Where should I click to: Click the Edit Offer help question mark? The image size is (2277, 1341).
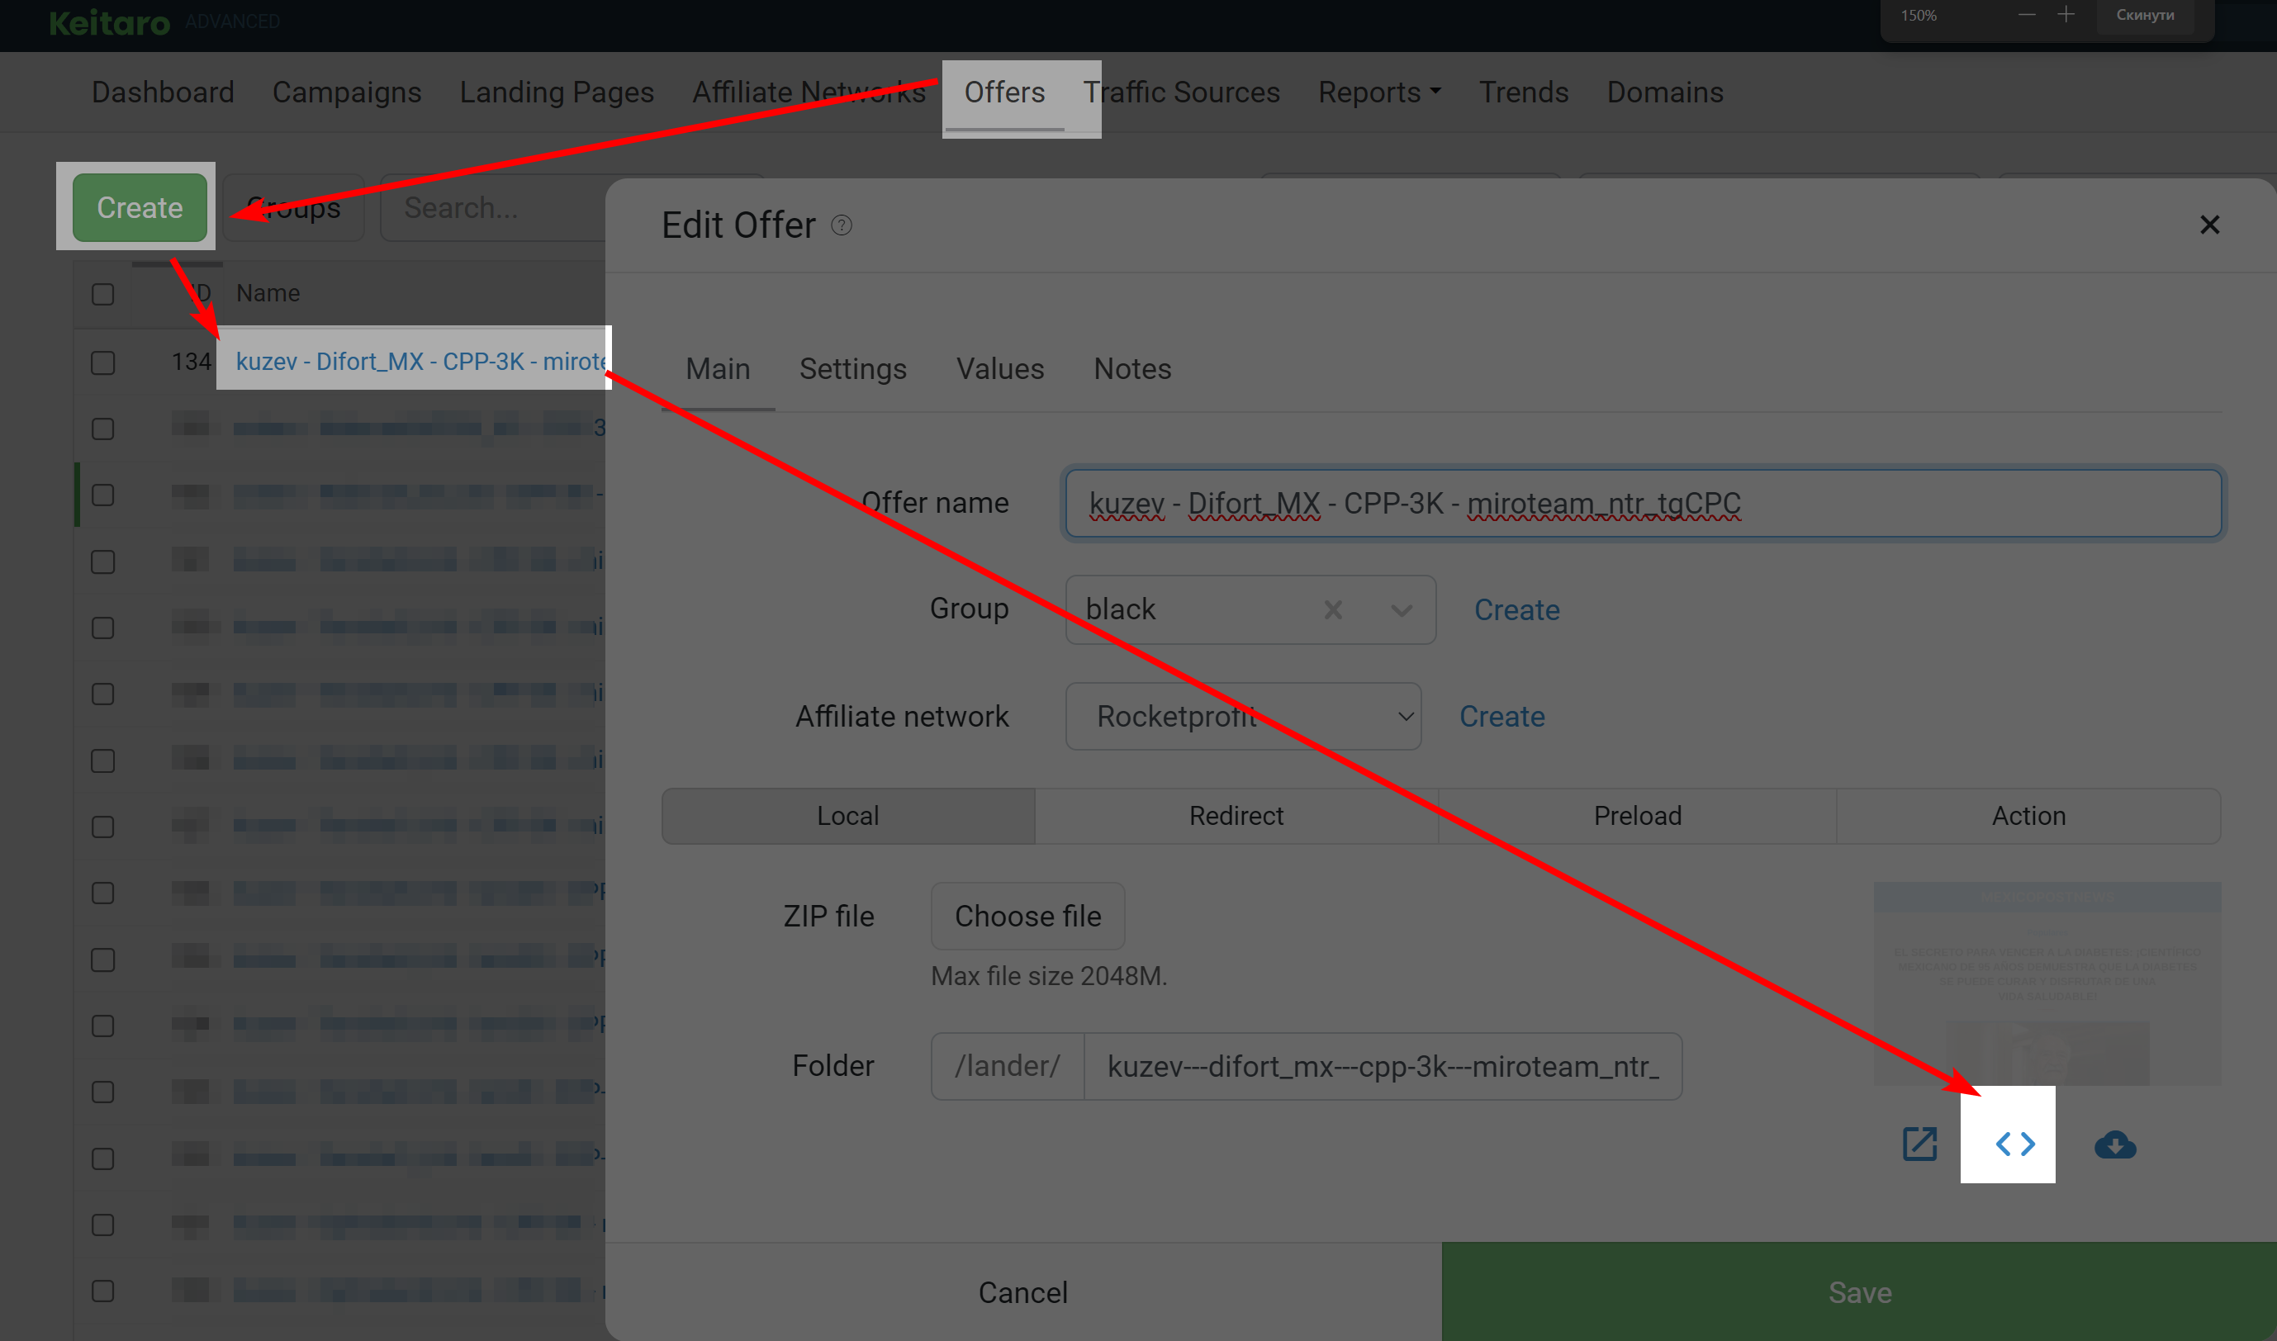[x=842, y=225]
